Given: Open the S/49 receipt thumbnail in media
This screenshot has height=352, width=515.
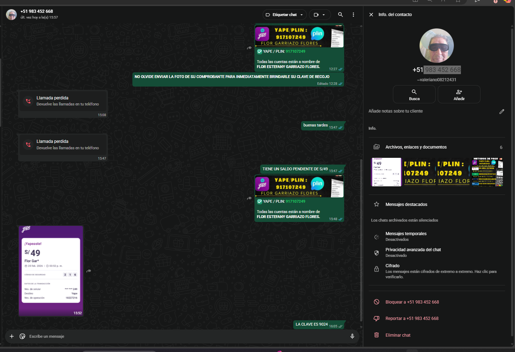Looking at the screenshot, I should pyautogui.click(x=386, y=172).
